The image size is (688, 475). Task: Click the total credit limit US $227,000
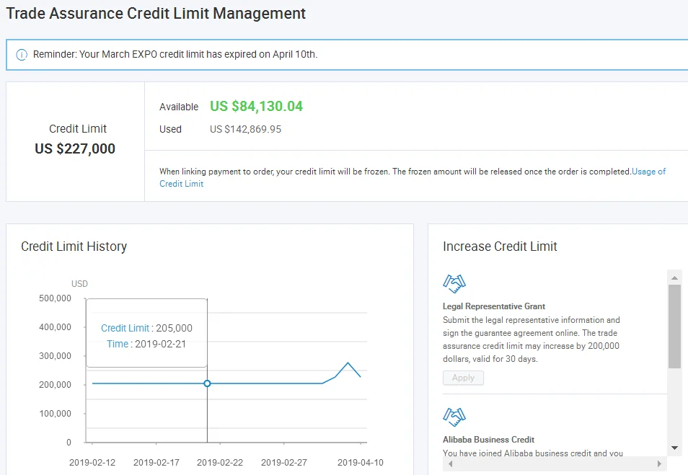pos(75,149)
